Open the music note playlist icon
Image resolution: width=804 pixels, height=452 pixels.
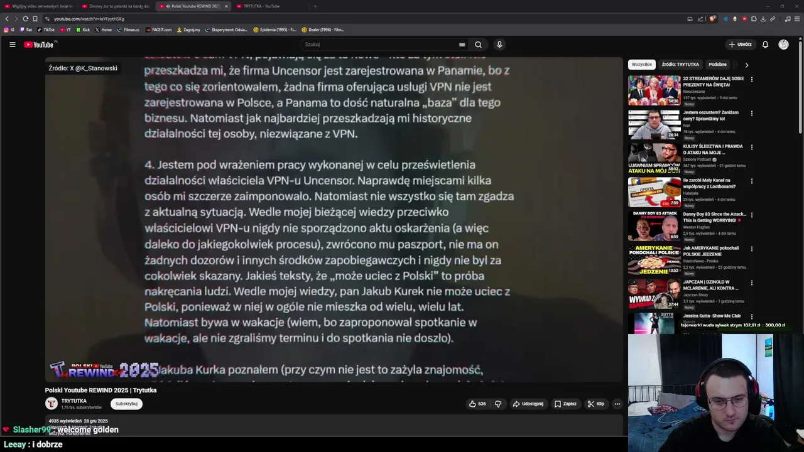click(788, 19)
